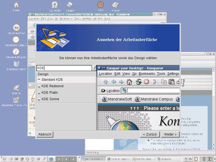
Task: Open Location menu in the background Konqueror window
Action: click(34, 19)
